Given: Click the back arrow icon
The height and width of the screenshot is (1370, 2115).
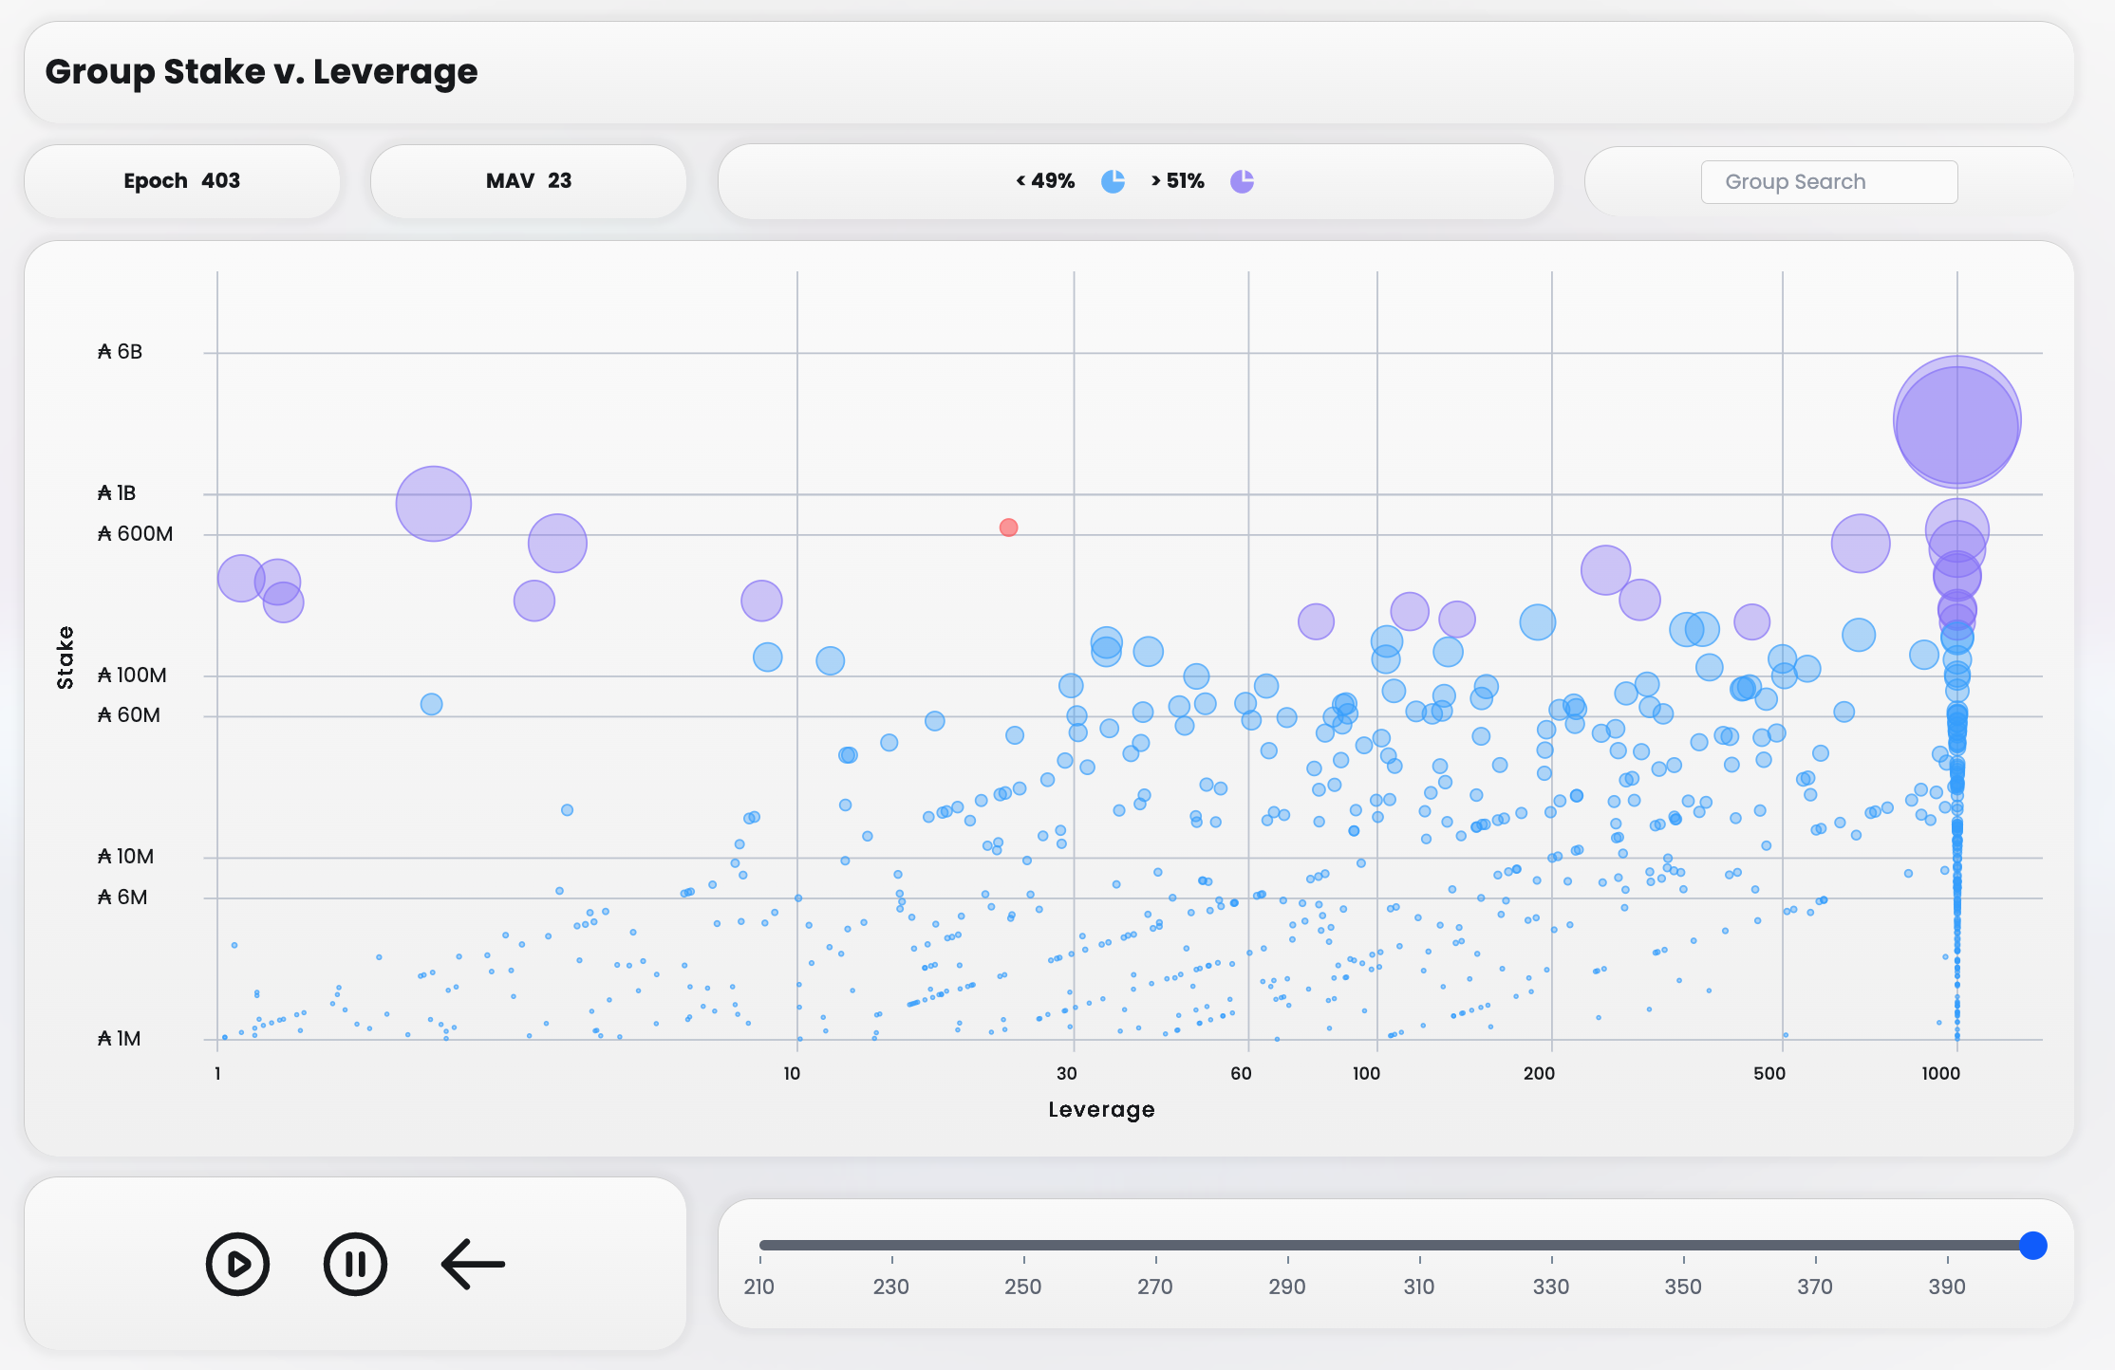Looking at the screenshot, I should (x=473, y=1264).
